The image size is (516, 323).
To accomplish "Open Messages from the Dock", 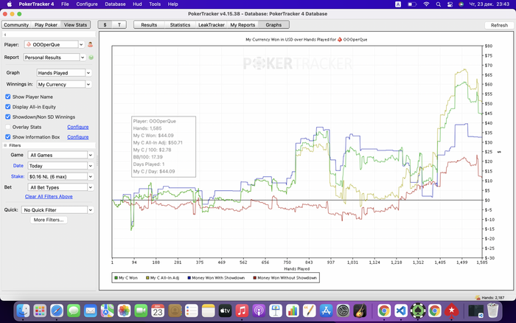I will click(x=74, y=310).
